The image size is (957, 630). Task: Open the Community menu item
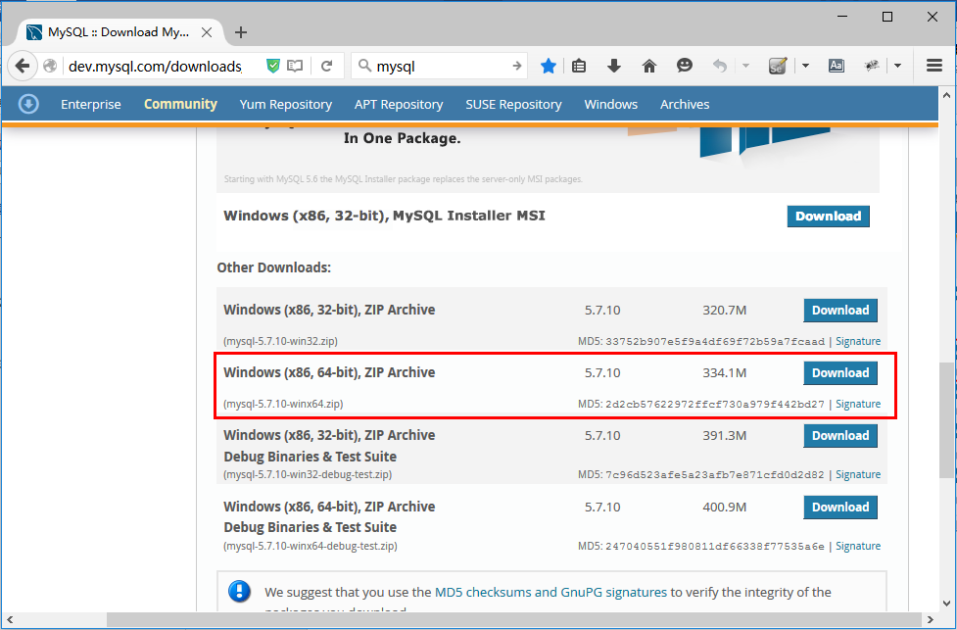(x=180, y=105)
